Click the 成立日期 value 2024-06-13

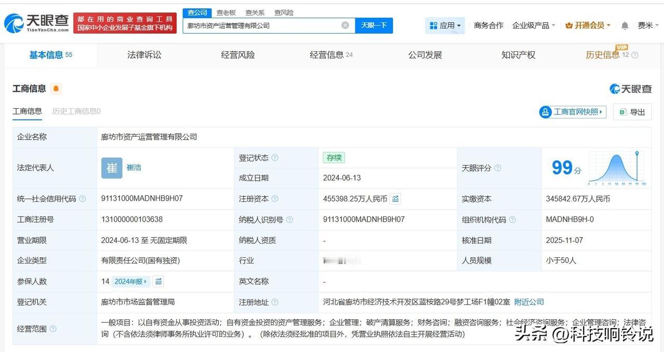pos(342,178)
